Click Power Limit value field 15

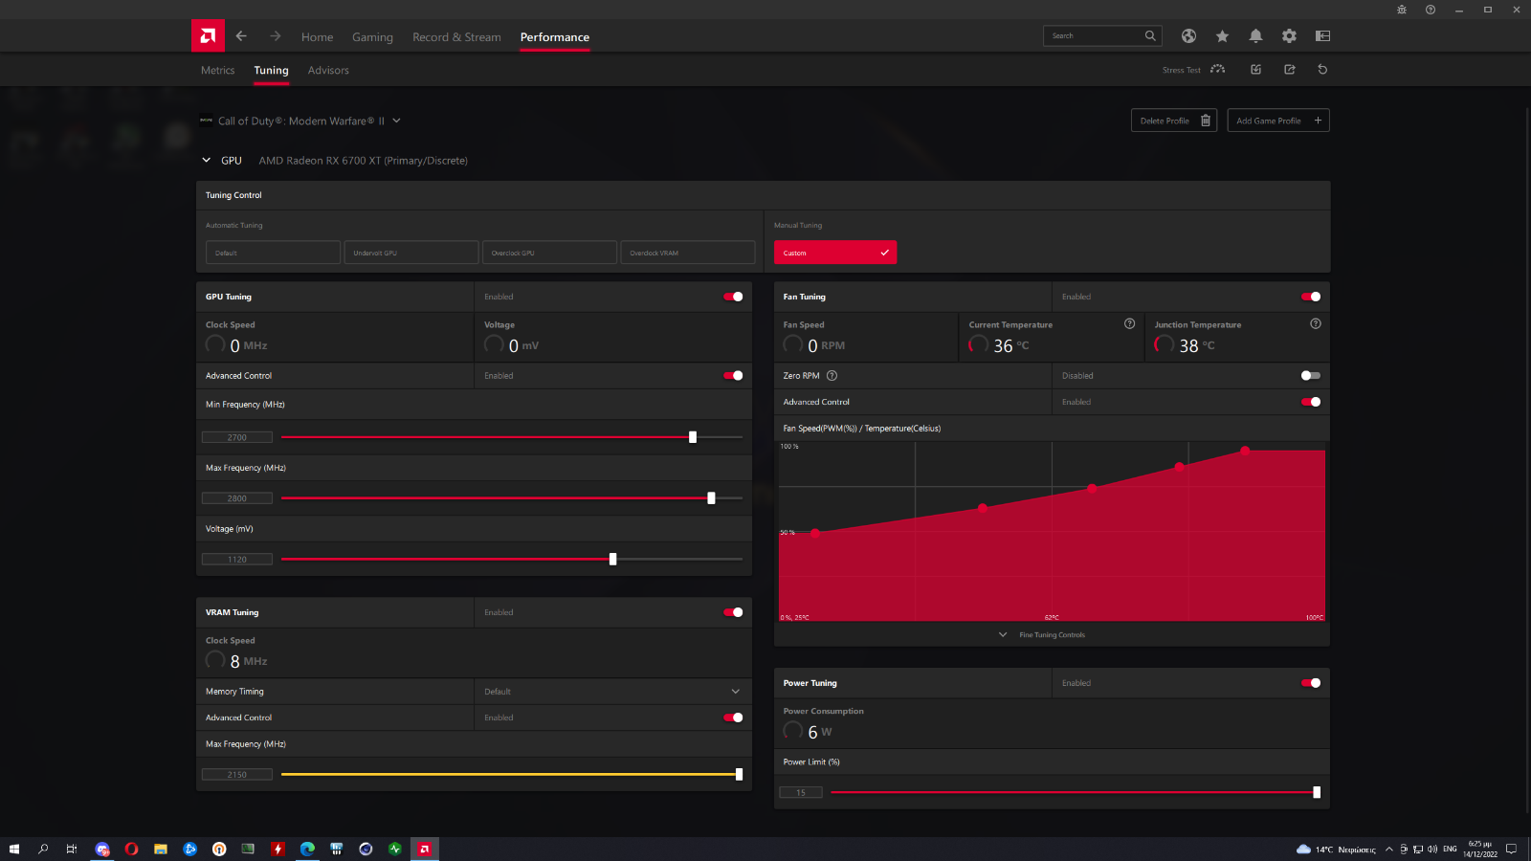pos(801,792)
